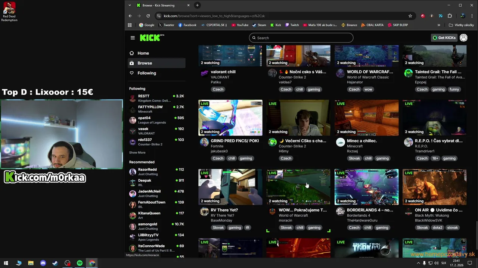Bookmark this page with the star icon
Screen dimensions: 478x268
click(410, 16)
